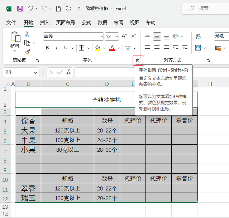Apply red Font Color
This screenshot has height=218, width=229.
[112, 48]
